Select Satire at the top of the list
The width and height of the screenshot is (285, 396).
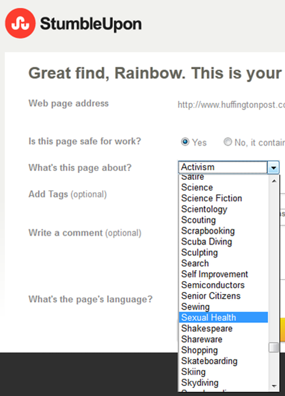point(223,178)
